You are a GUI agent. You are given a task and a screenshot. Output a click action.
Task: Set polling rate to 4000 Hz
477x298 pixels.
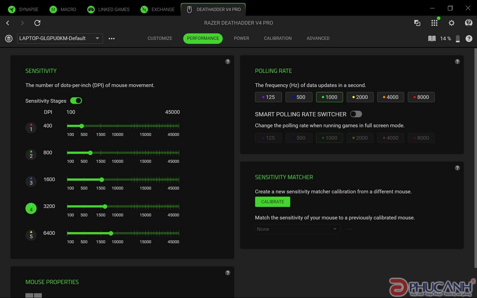(x=391, y=97)
